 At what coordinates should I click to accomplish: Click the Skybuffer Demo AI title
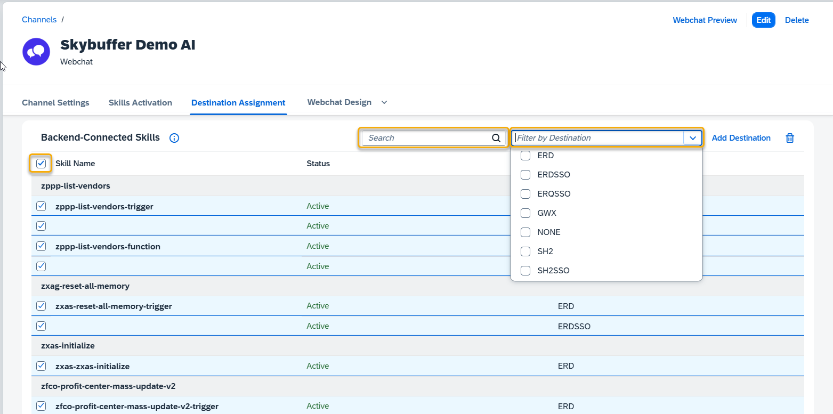click(x=128, y=45)
